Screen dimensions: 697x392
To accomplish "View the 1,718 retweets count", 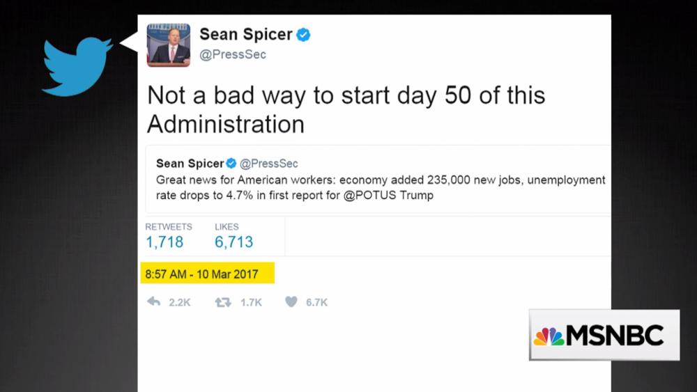I will click(x=164, y=242).
